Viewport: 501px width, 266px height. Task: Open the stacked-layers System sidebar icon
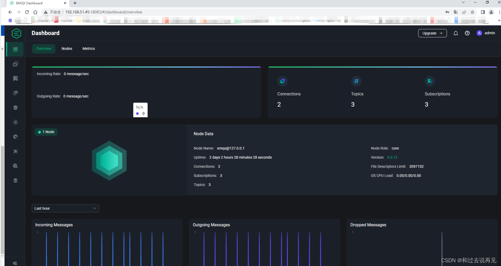pyautogui.click(x=15, y=181)
